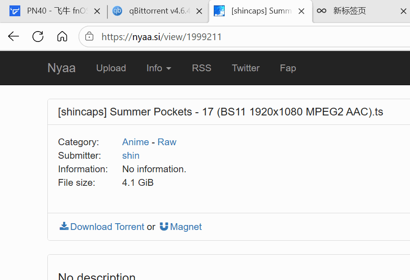Click the Submitter: label

tap(79, 156)
